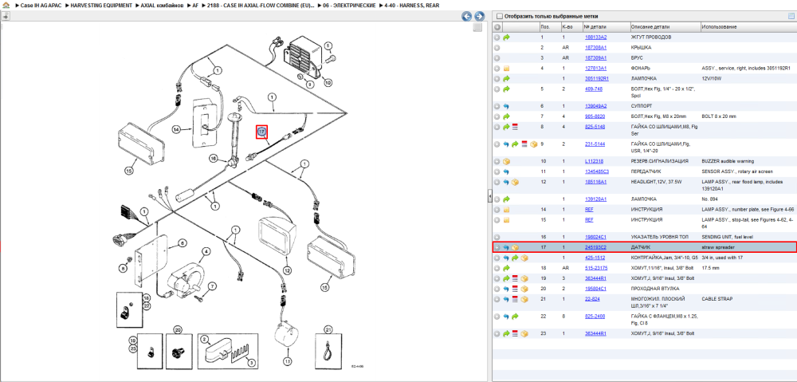Viewport: 797px width, 382px height.
Task: Go to next figure with right arrow
Action: (x=479, y=16)
